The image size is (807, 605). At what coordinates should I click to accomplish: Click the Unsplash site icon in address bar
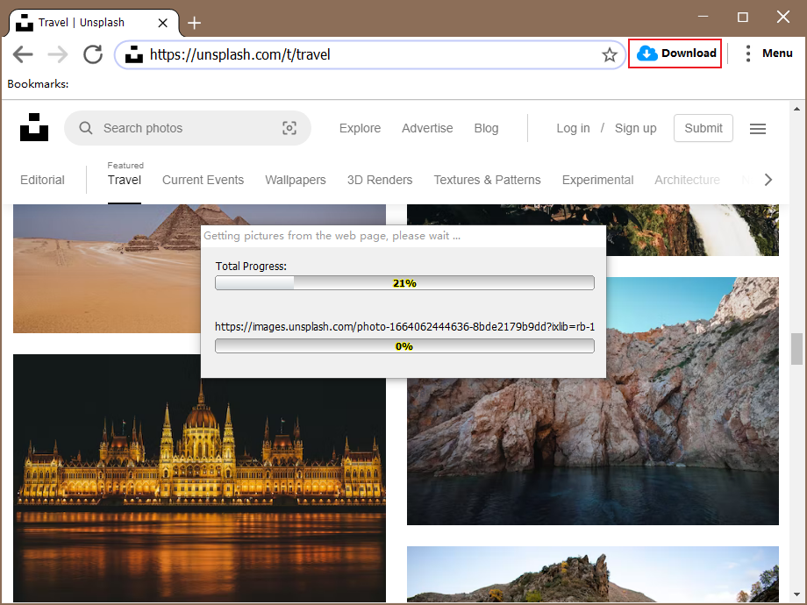pos(134,54)
